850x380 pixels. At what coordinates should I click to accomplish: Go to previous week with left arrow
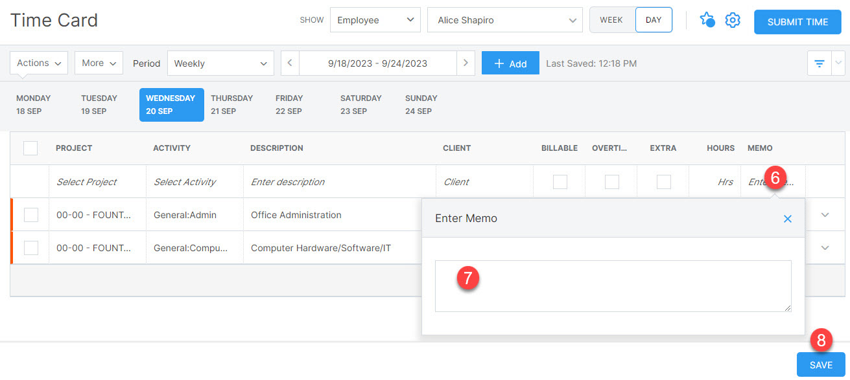(289, 63)
